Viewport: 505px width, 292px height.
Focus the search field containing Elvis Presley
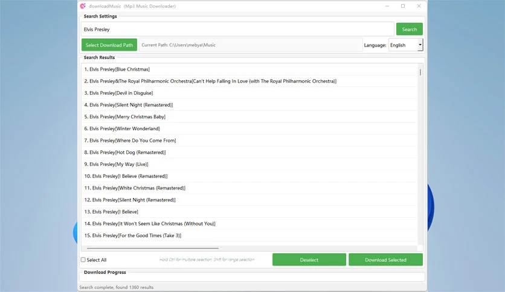point(237,30)
